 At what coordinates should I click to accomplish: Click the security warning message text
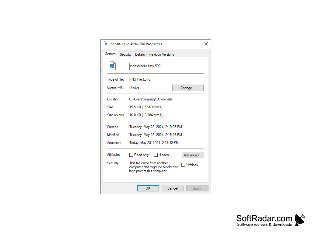pyautogui.click(x=154, y=167)
